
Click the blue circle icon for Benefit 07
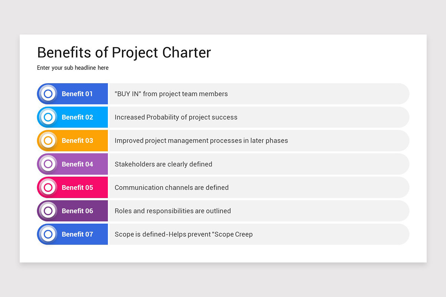click(x=48, y=234)
